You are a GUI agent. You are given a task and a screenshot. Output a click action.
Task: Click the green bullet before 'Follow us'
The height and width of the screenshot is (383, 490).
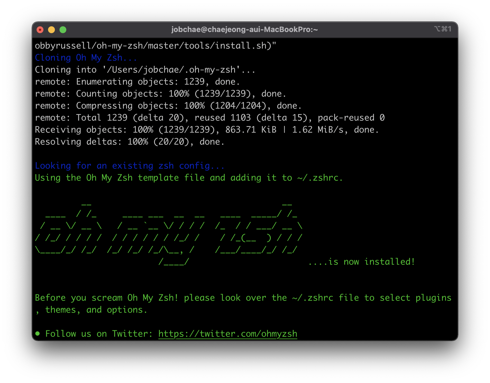tap(37, 334)
